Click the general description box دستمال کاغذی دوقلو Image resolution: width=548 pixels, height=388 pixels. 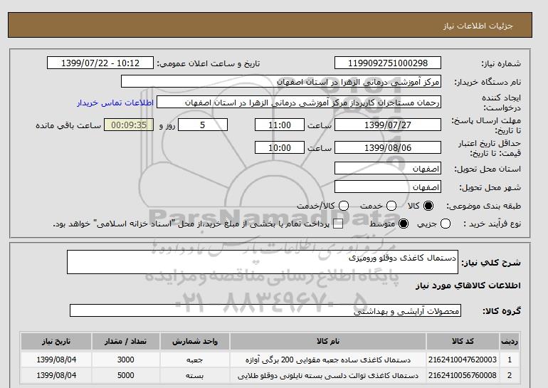click(263, 262)
